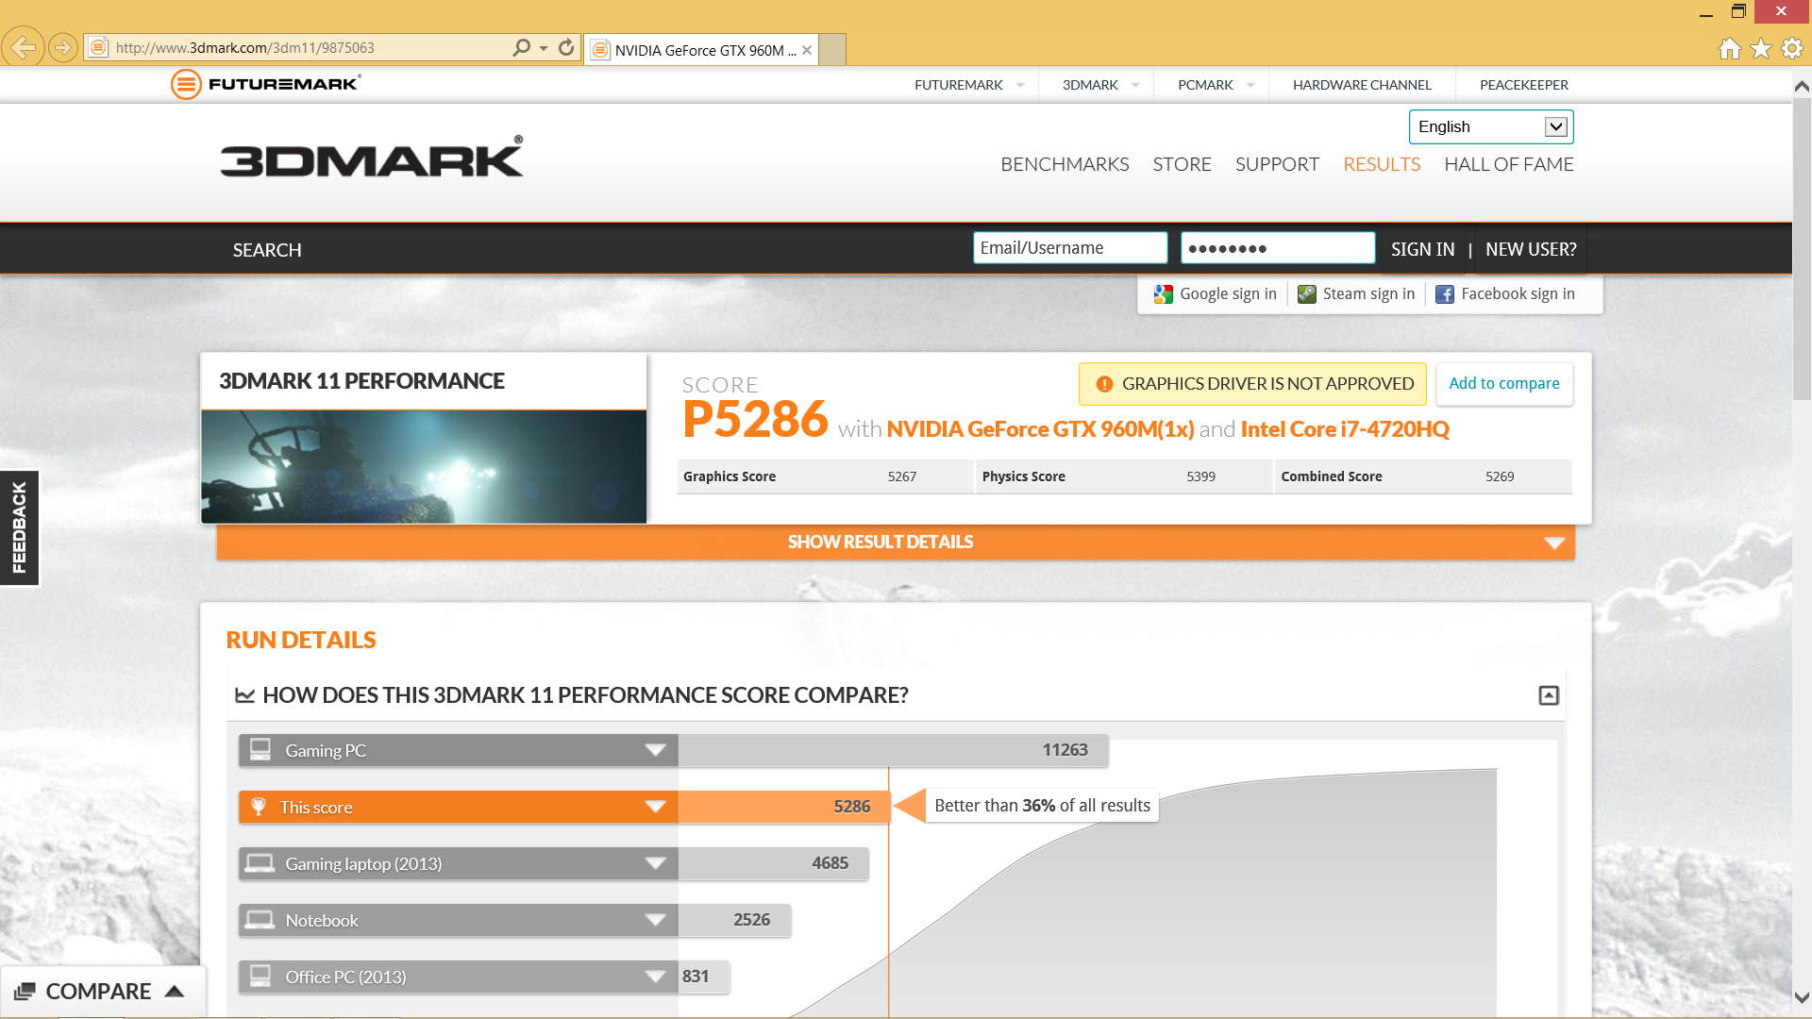Expand the COMPARE panel arrow

pyautogui.click(x=174, y=992)
